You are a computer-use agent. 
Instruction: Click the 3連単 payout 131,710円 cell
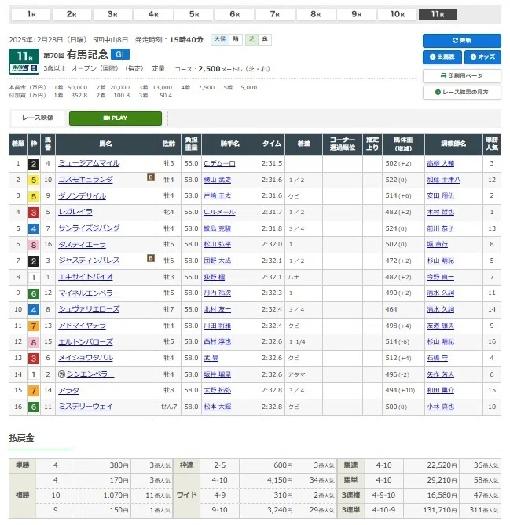click(431, 510)
